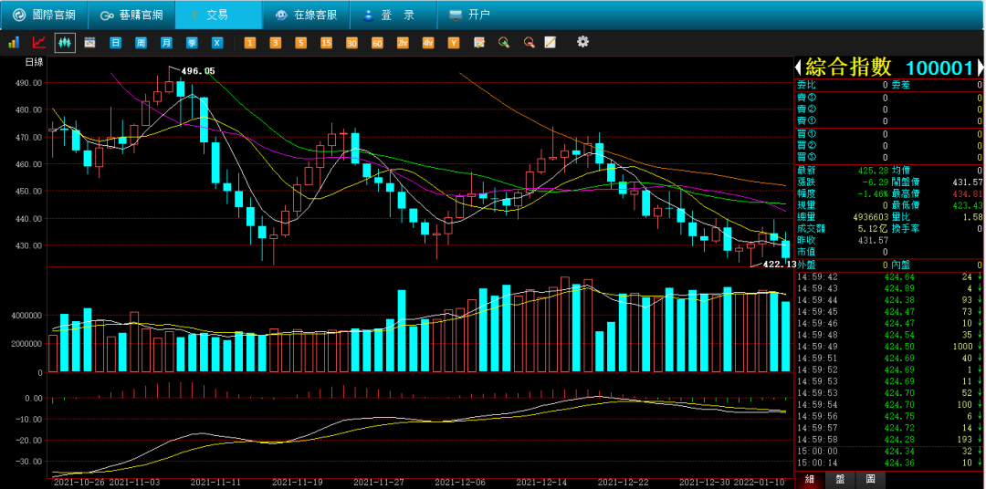This screenshot has height=489, width=986.
Task: Open the settings gear icon
Action: [582, 42]
